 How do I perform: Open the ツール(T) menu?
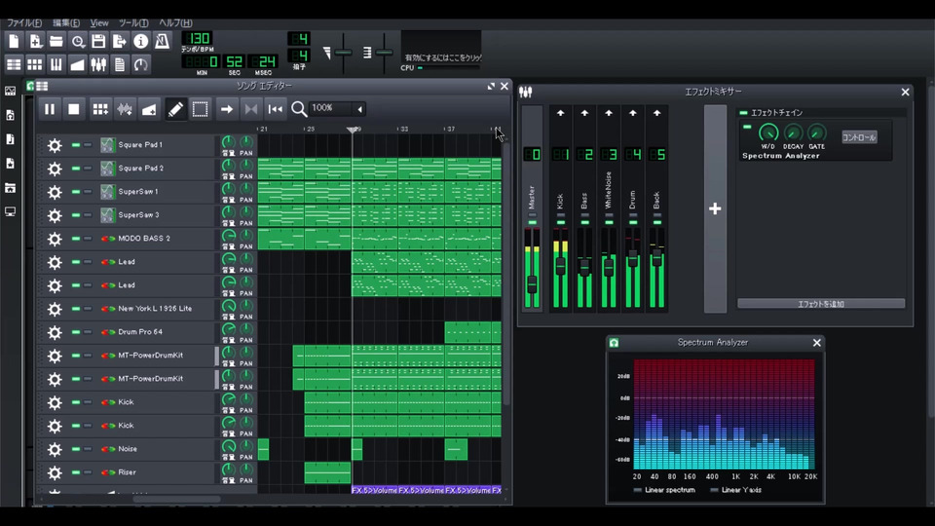(x=133, y=22)
